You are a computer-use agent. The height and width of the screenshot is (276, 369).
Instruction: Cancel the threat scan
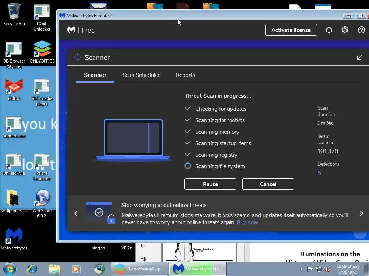pos(268,184)
